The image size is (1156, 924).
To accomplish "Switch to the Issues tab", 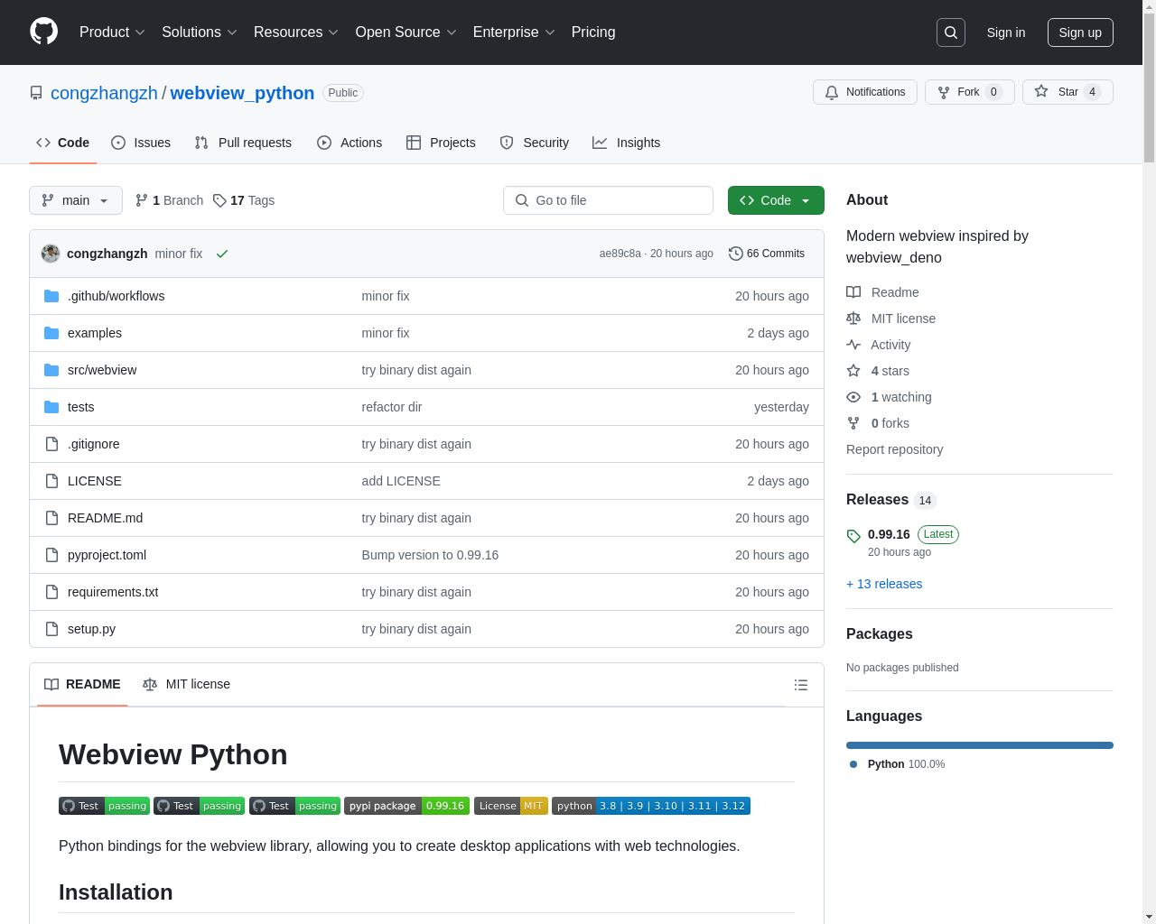I will [141, 143].
